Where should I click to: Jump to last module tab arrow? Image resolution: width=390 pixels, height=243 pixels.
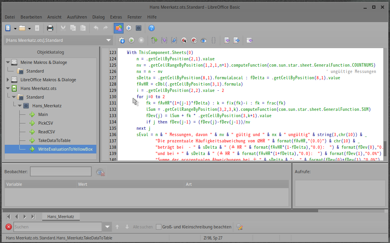point(33,217)
